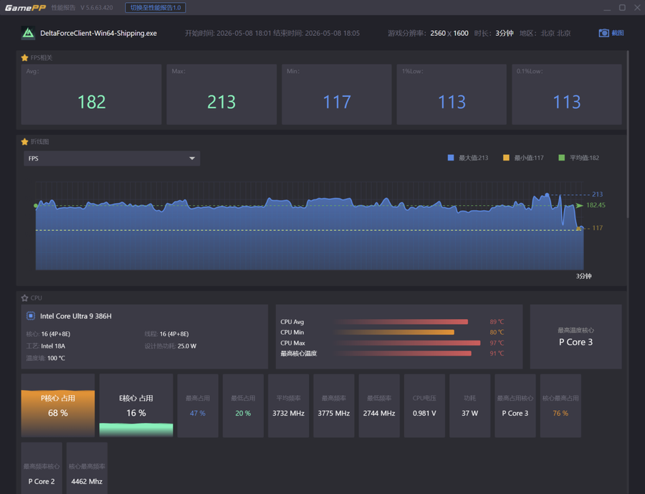The height and width of the screenshot is (494, 645).
Task: Select the 0.1% Low FPS card
Action: (x=566, y=94)
